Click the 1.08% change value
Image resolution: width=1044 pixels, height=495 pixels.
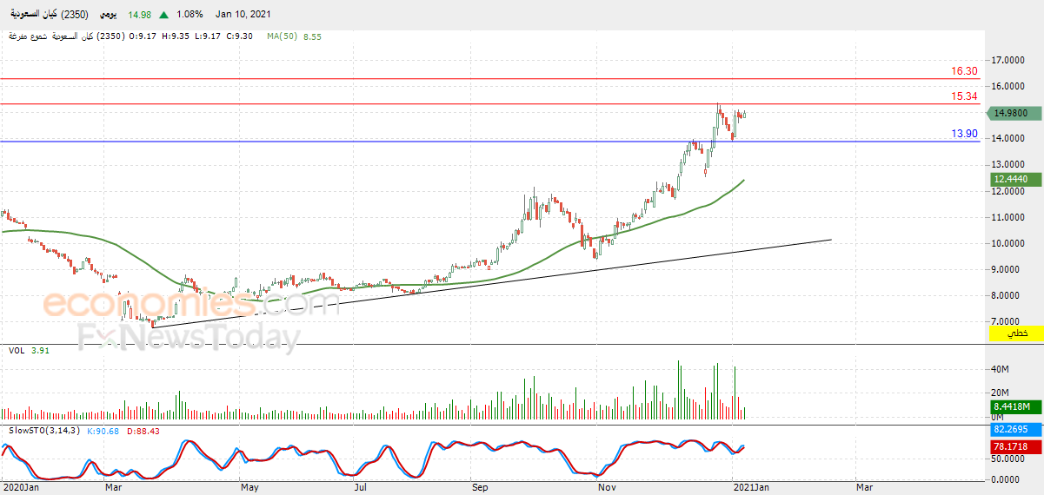[x=190, y=15]
